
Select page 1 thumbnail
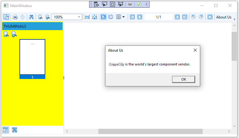32,59
